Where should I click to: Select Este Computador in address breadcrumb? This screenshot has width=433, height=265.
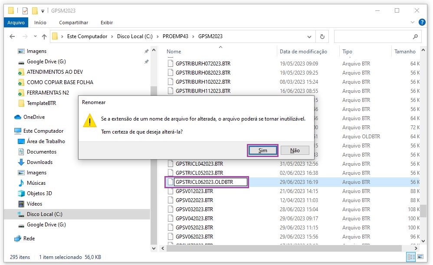tap(87, 36)
